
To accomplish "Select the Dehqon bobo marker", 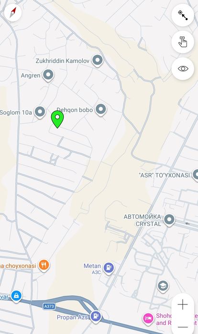I will [100, 110].
